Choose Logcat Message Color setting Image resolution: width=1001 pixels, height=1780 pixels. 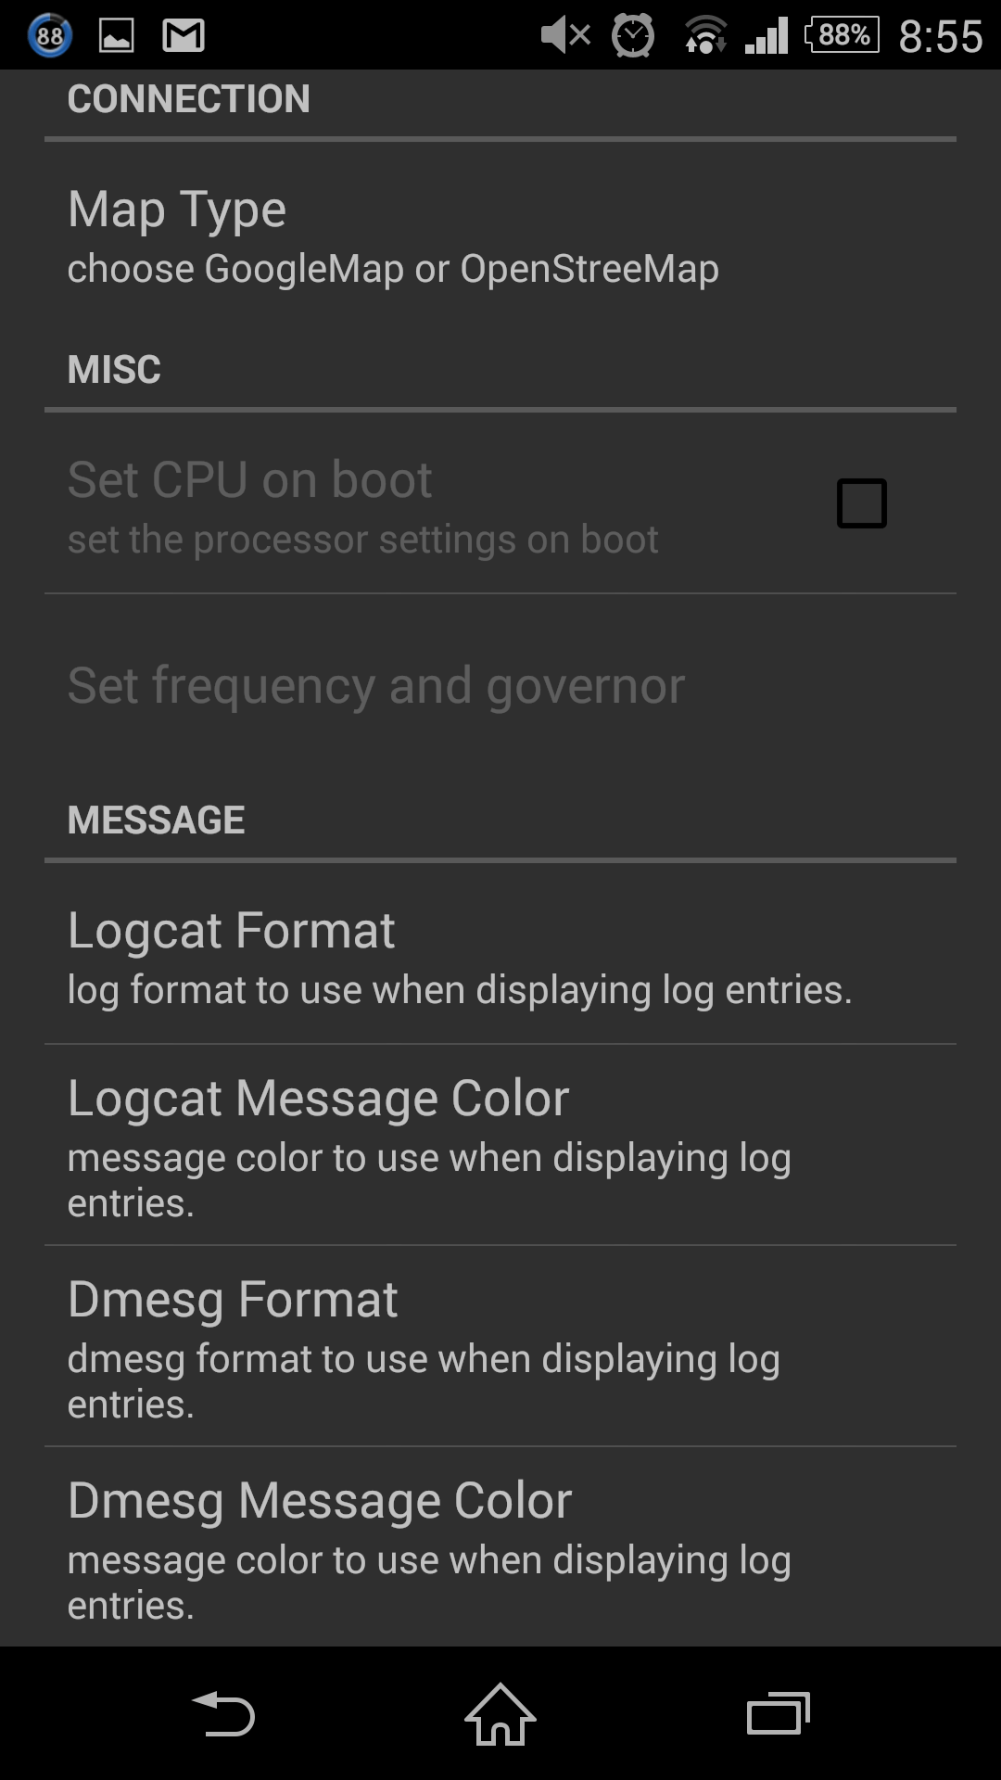pos(500,1145)
